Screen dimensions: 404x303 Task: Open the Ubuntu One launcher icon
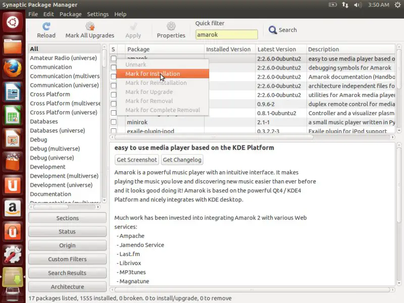pos(12,185)
